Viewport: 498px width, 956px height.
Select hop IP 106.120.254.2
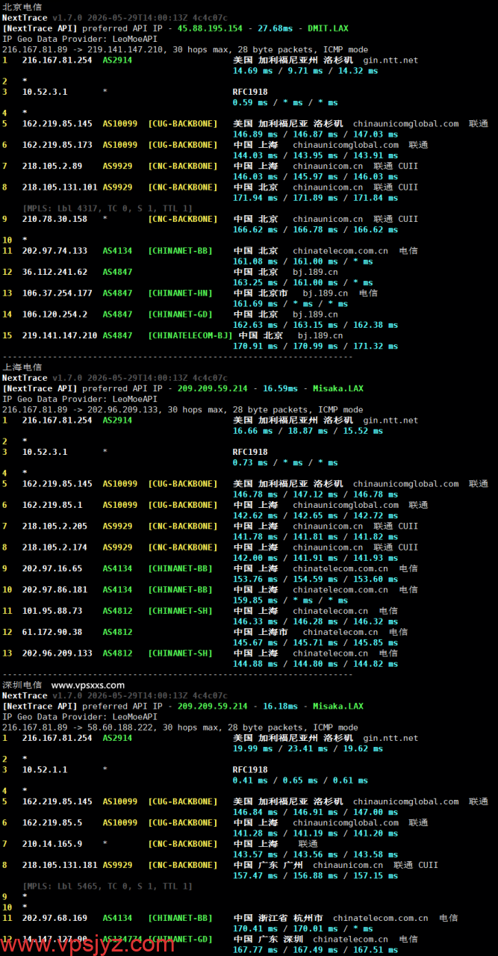point(55,314)
